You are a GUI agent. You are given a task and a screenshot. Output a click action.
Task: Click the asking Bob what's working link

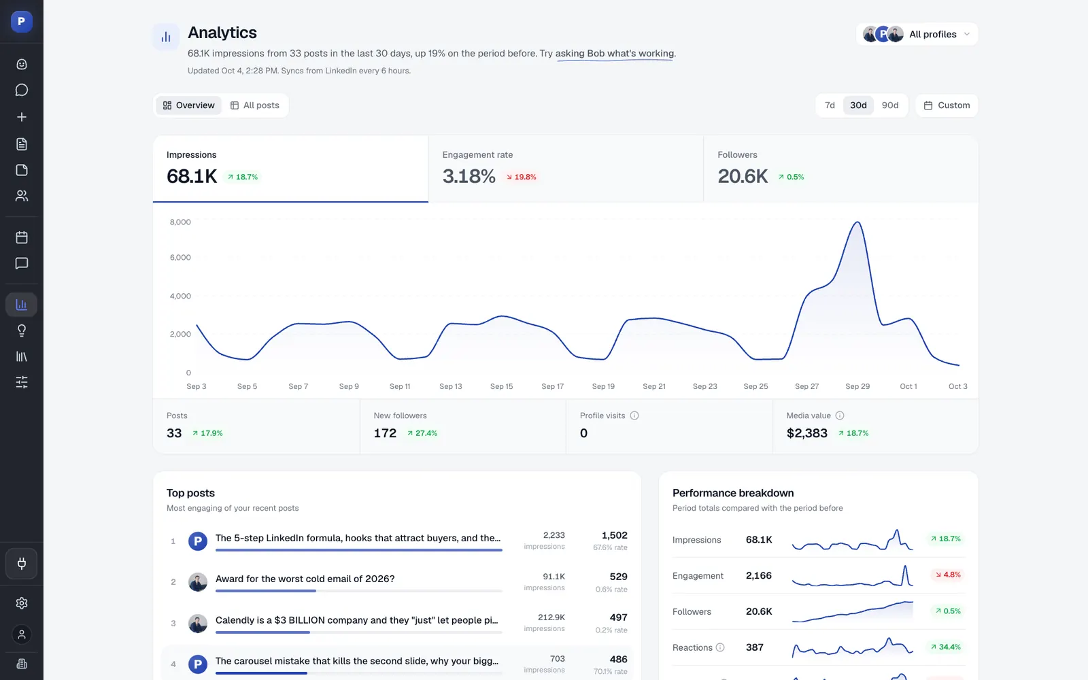(x=615, y=54)
